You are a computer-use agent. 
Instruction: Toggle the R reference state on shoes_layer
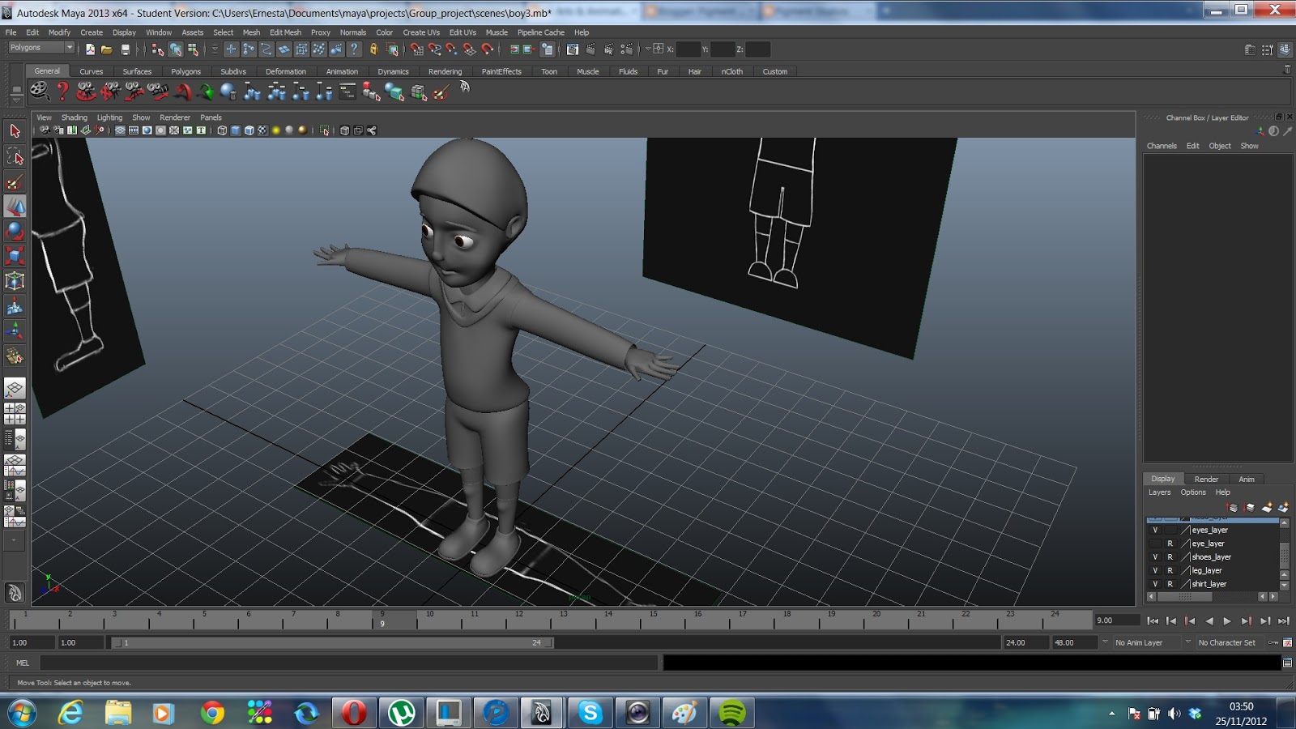point(1170,556)
